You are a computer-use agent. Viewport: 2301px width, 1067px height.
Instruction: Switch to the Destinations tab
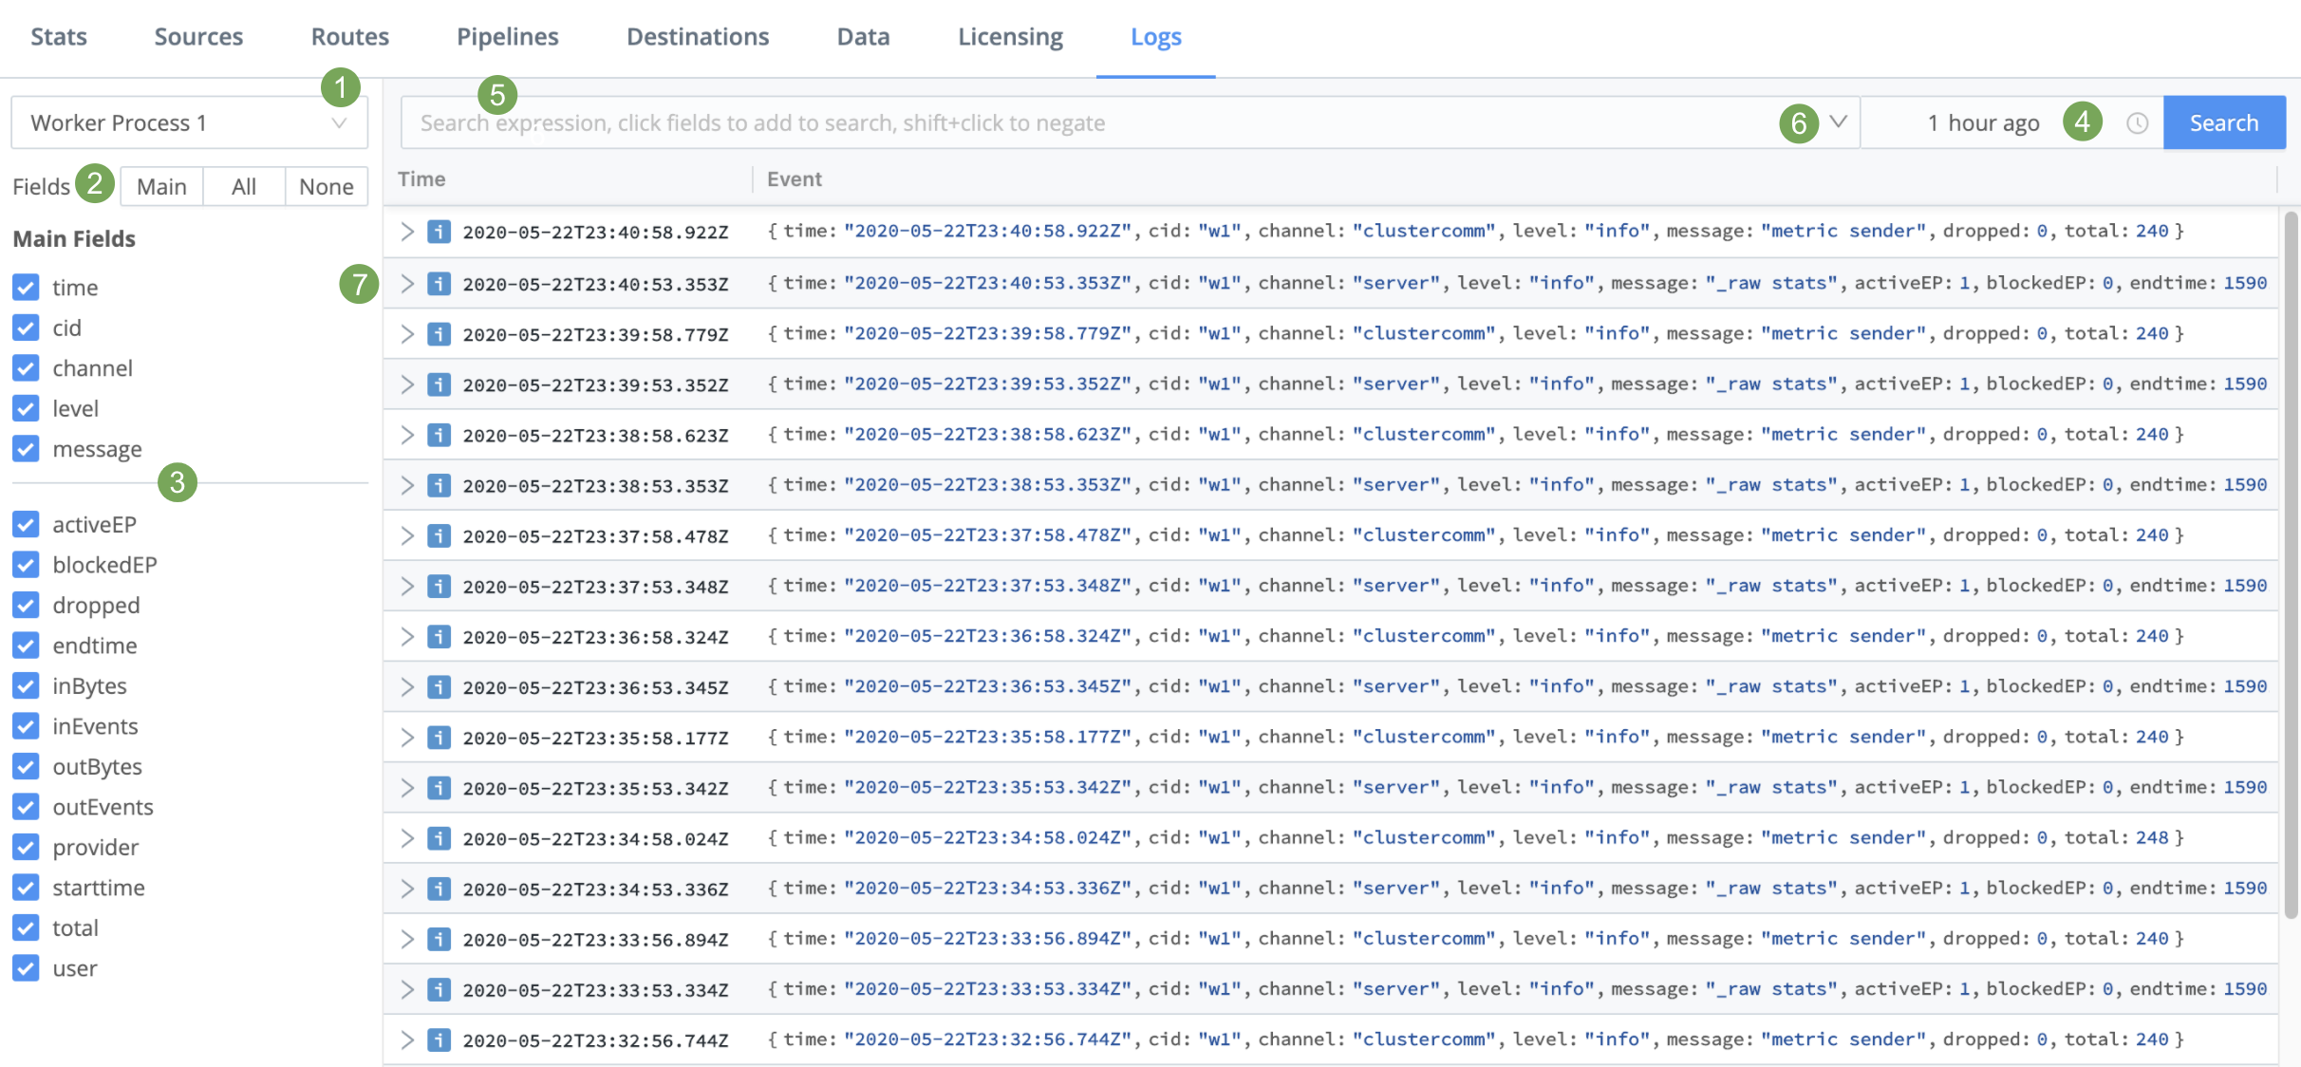point(698,36)
